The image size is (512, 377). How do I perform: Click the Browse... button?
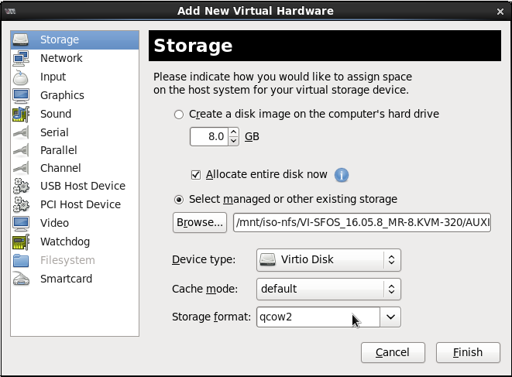200,223
